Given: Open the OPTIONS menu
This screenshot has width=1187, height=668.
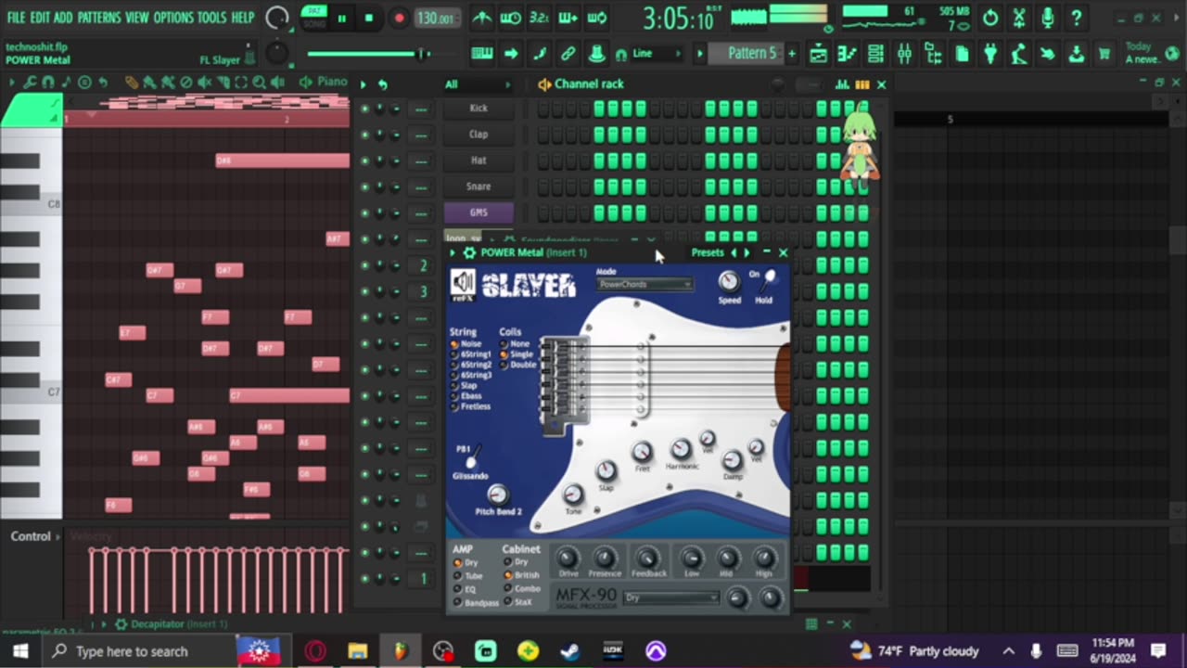Looking at the screenshot, I should tap(173, 18).
